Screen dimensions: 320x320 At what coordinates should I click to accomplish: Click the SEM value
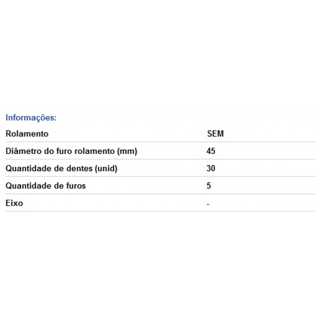(x=215, y=134)
